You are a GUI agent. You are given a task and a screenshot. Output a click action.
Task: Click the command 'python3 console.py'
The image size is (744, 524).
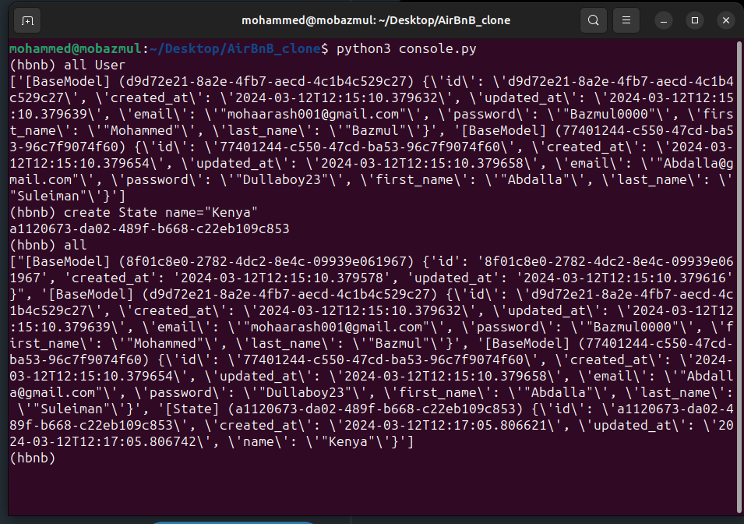tap(406, 48)
